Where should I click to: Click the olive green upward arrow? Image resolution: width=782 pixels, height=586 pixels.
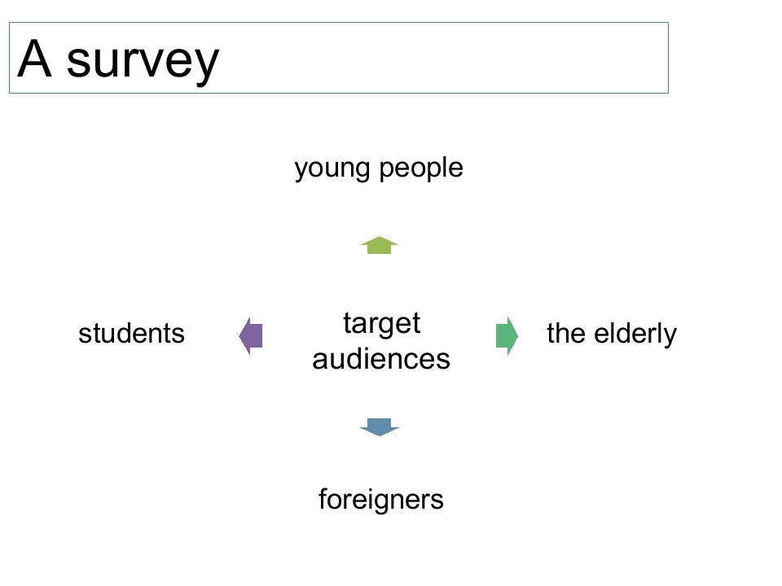coord(380,245)
